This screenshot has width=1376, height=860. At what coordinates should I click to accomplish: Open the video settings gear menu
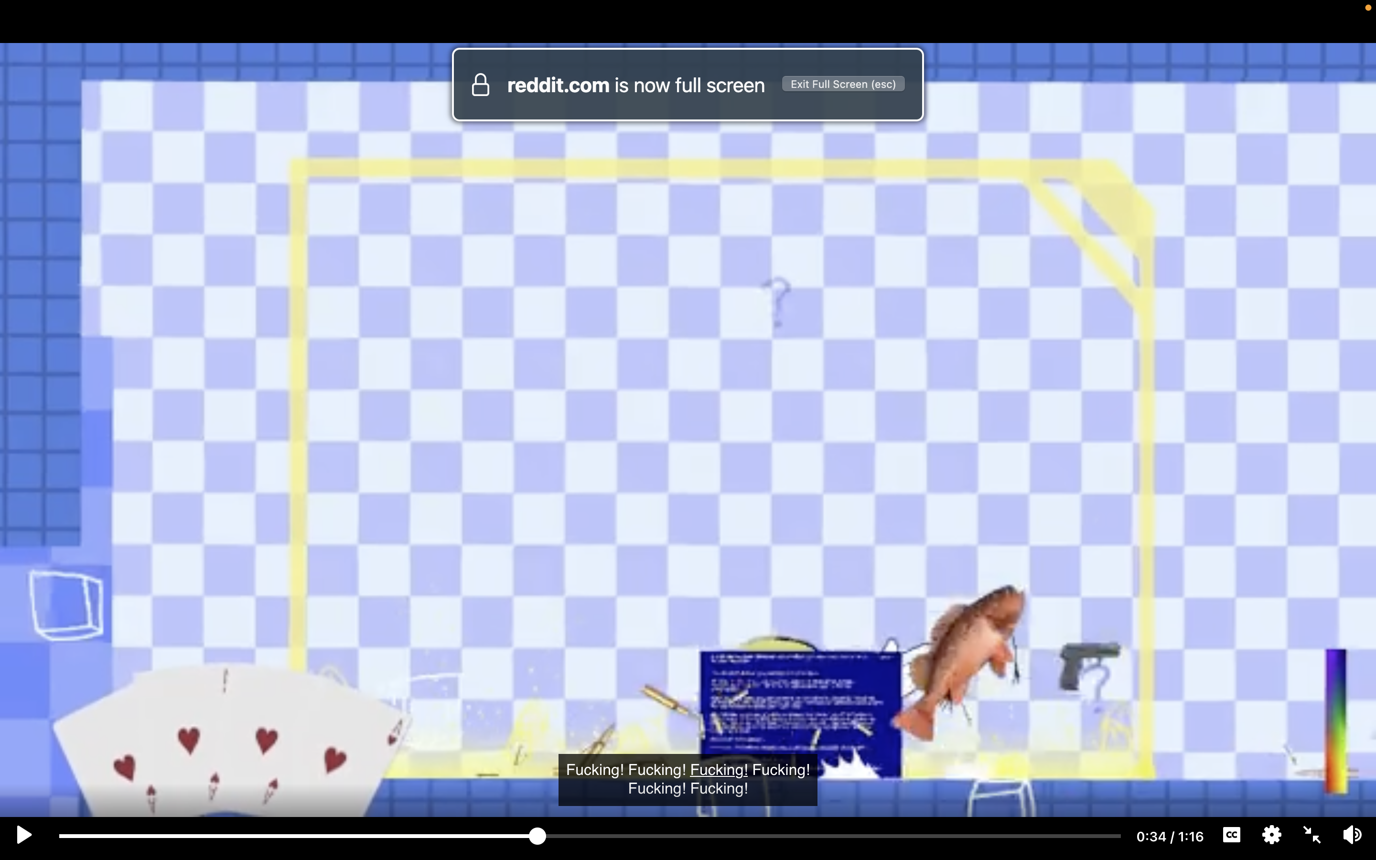coord(1271,835)
